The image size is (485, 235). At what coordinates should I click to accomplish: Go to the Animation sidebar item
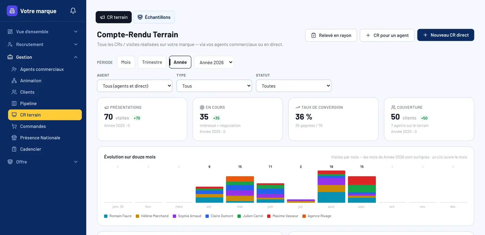[x=45, y=81]
